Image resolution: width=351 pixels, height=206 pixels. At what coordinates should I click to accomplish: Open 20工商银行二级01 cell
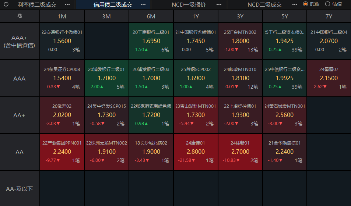click(x=151, y=41)
